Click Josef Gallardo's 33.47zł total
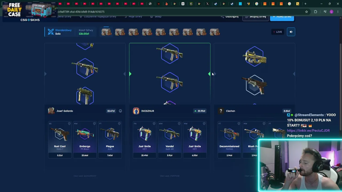 pos(111,111)
